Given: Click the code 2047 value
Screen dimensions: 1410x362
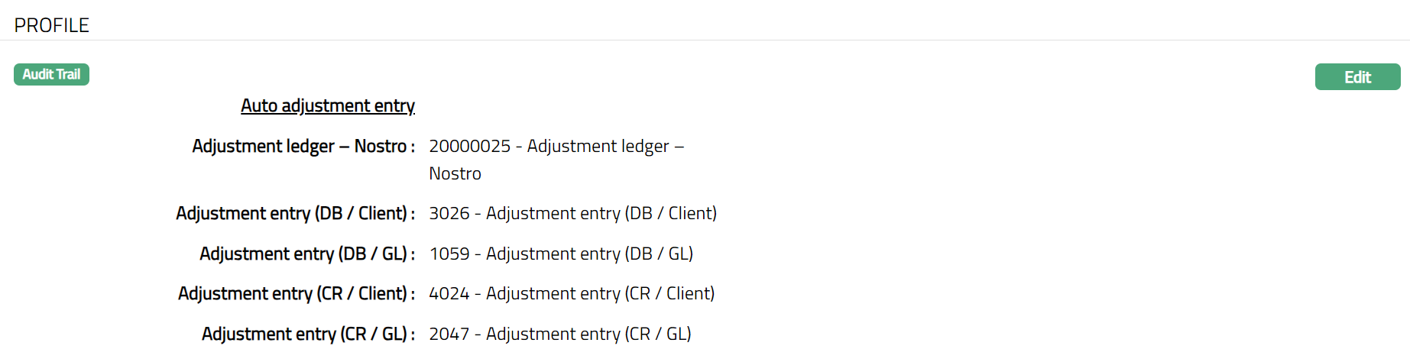Looking at the screenshot, I should [x=449, y=334].
